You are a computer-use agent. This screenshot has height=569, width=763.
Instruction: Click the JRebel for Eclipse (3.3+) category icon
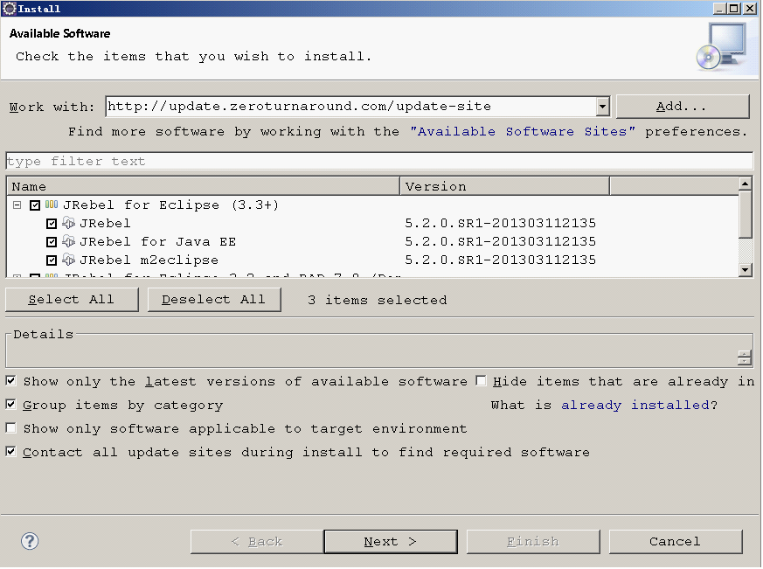(52, 205)
